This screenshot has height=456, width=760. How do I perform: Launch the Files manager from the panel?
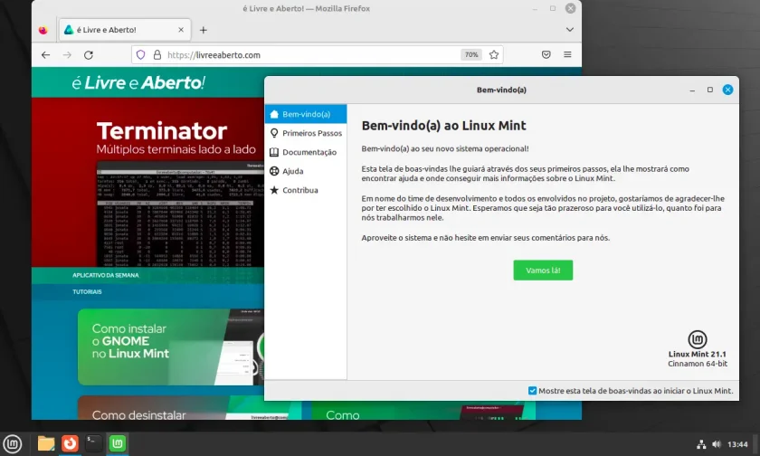pyautogui.click(x=46, y=443)
